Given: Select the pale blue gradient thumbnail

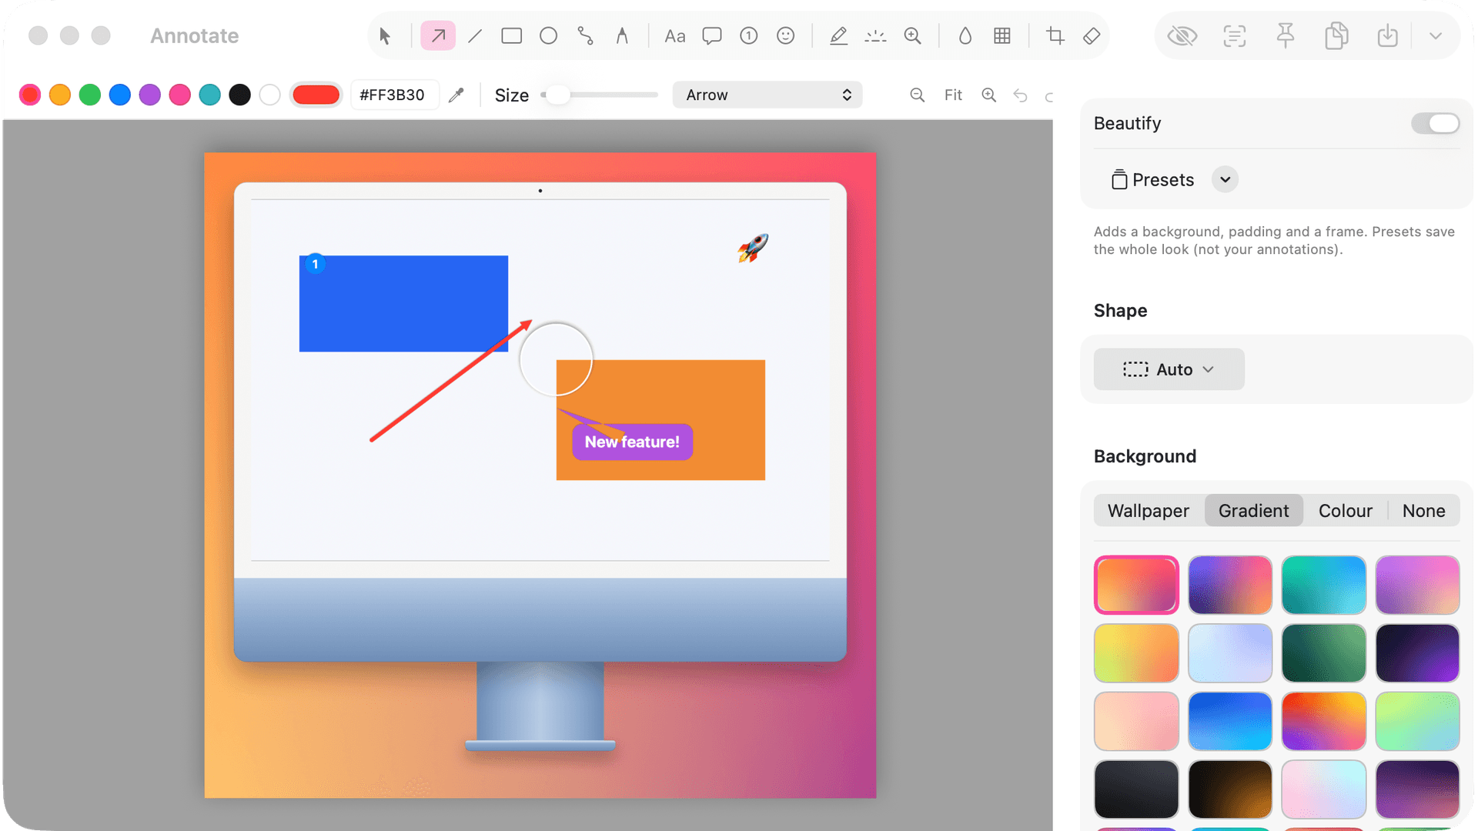Looking at the screenshot, I should (1230, 653).
